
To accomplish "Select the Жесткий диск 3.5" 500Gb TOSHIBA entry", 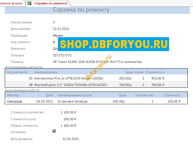I will click(x=71, y=85).
